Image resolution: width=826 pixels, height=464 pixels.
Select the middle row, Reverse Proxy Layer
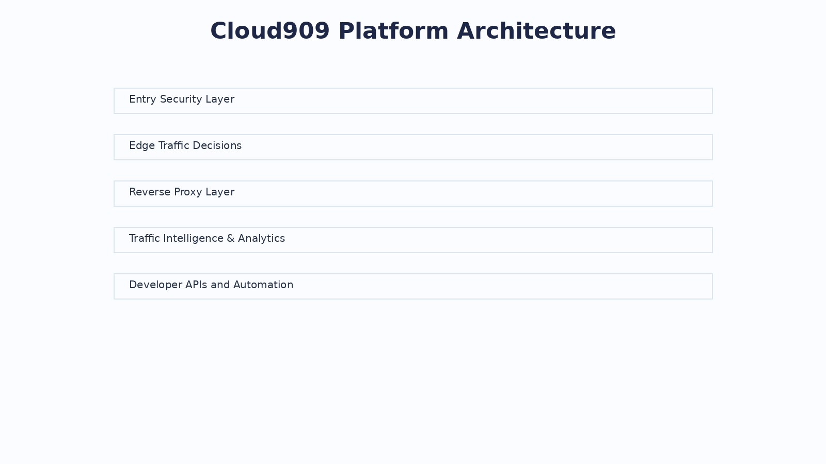pos(413,193)
